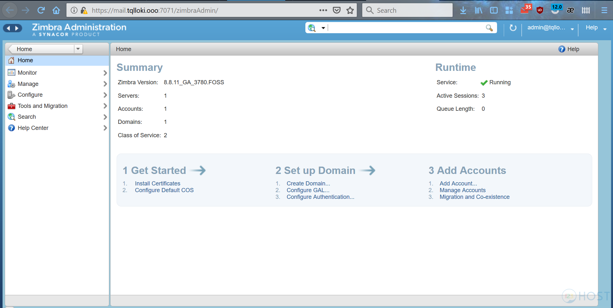
Task: Click the refresh icon next to the admin account
Action: click(513, 28)
